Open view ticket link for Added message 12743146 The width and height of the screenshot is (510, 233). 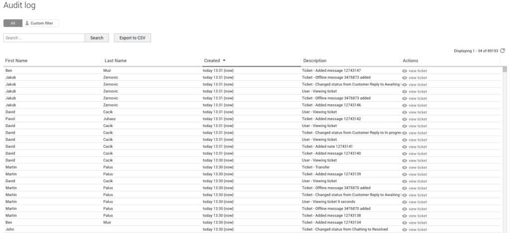click(417, 106)
